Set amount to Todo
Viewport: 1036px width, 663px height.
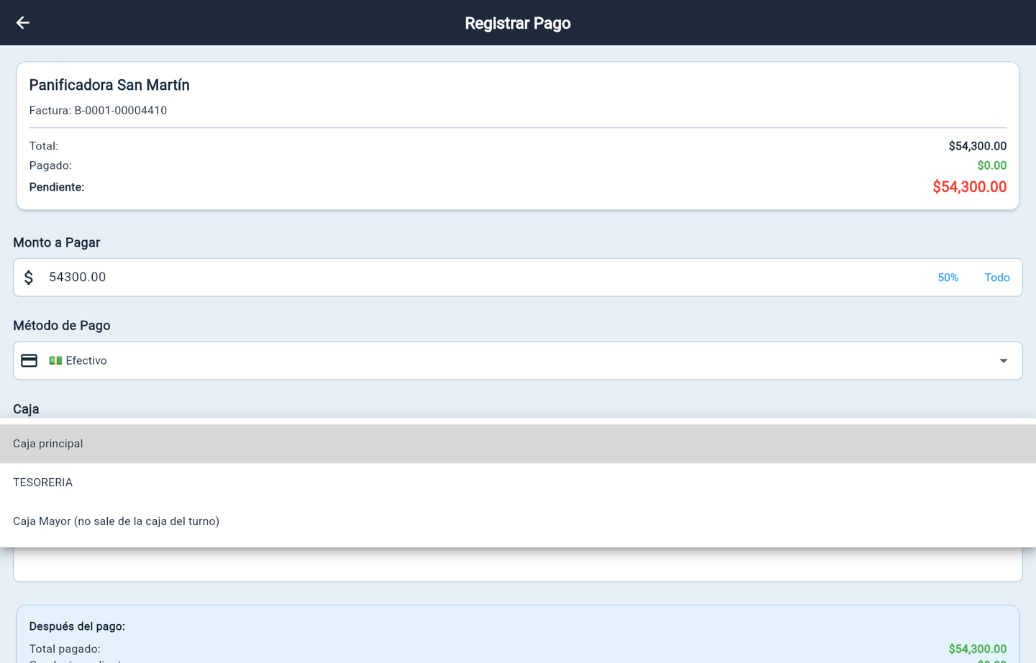coord(997,278)
